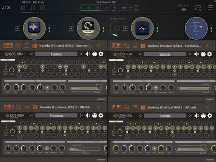Open gear settings in Yoshino panel

tap(210, 54)
